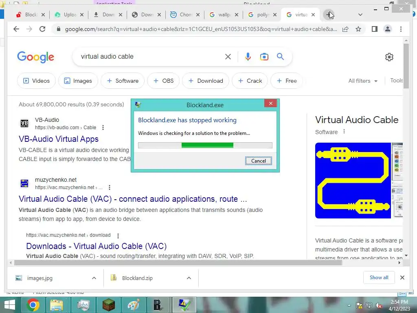Screen dimensions: 417x313
Task: Click the horizontal page scrollbar
Action: pyautogui.click(x=178, y=263)
